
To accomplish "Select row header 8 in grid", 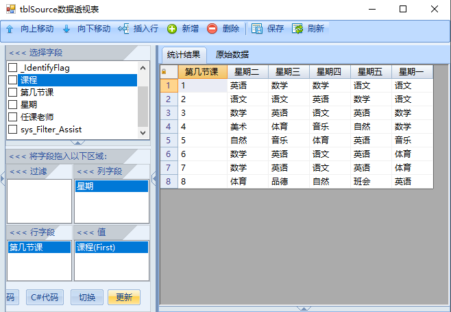I will pyautogui.click(x=169, y=181).
